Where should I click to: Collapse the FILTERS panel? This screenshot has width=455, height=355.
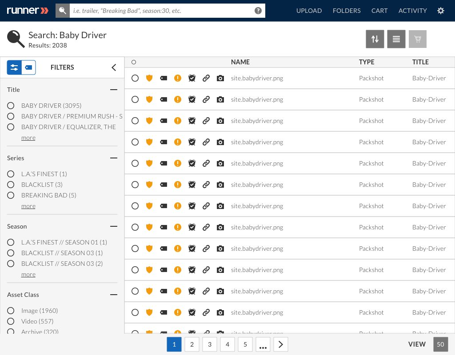pyautogui.click(x=114, y=67)
